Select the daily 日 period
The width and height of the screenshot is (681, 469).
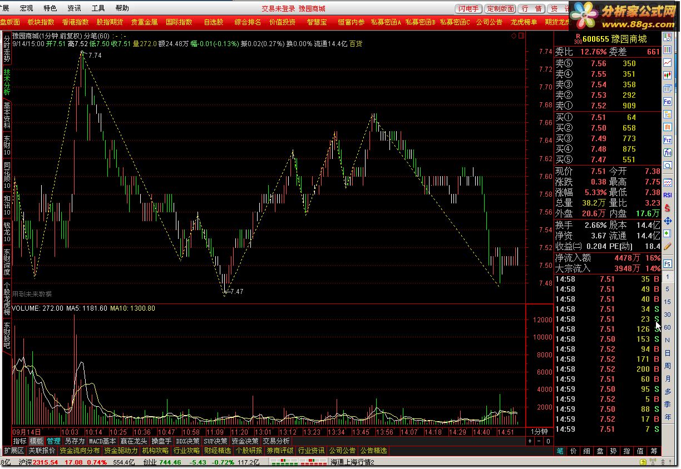coord(668,353)
